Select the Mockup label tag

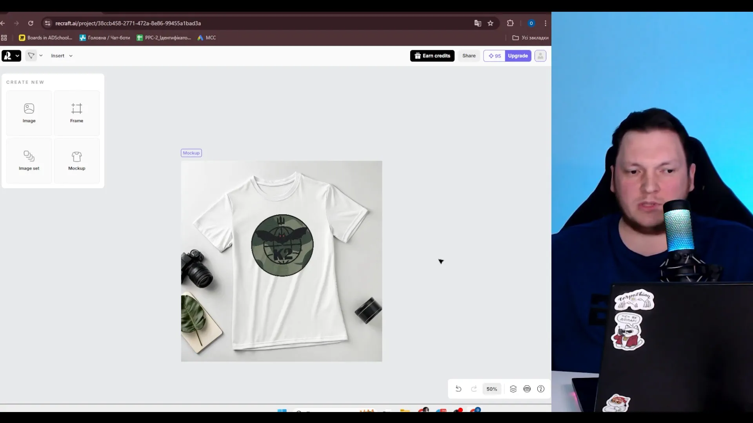191,153
